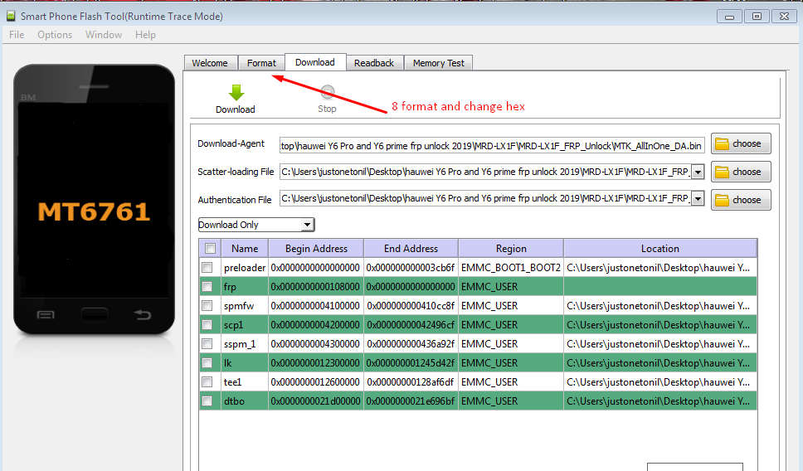Click the MT6761 phone image
803x471 pixels.
pos(95,200)
